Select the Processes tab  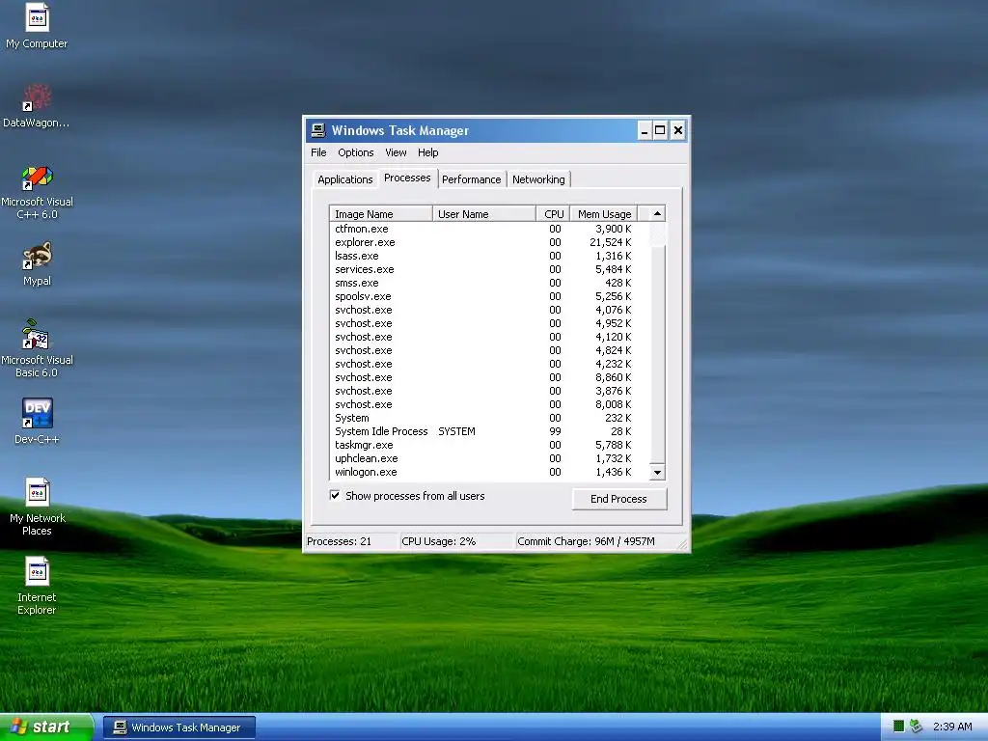tap(407, 178)
